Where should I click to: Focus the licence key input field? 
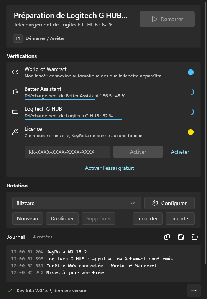click(67, 152)
